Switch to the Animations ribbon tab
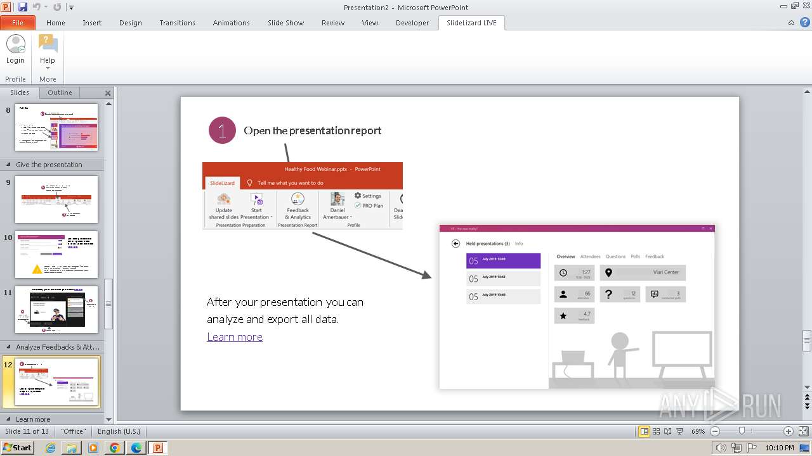Image resolution: width=812 pixels, height=456 pixels. pos(232,23)
